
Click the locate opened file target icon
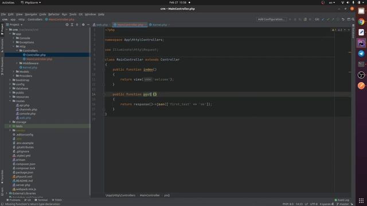click(x=67, y=25)
